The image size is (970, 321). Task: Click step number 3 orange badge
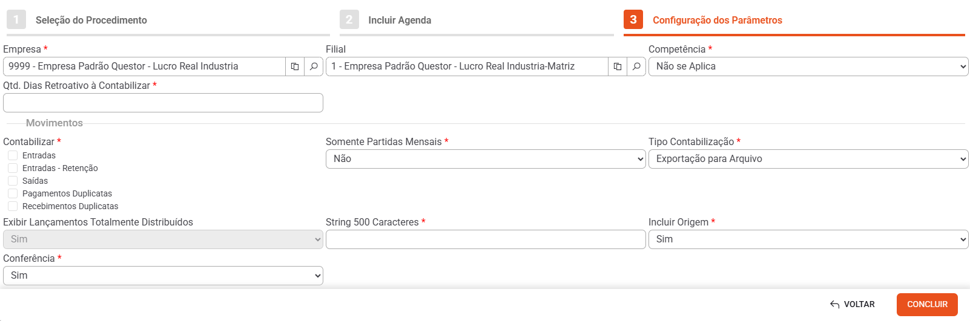633,19
